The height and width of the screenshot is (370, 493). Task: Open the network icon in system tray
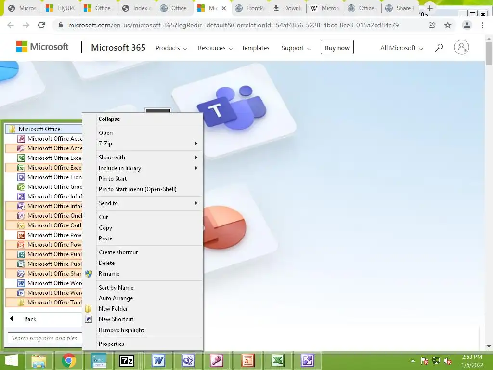point(436,361)
